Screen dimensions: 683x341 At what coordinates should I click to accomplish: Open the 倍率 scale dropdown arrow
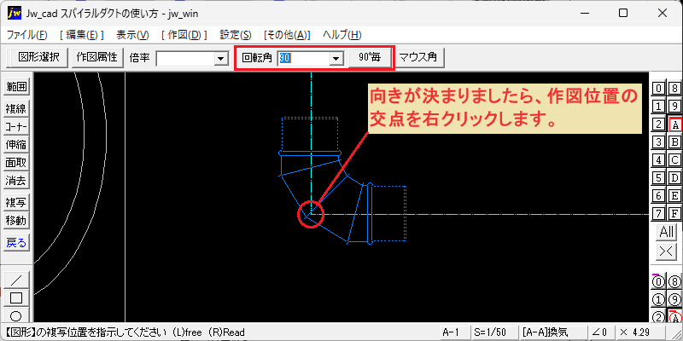point(221,58)
